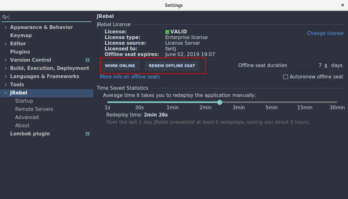Collapse the JRebel tree node
Viewport: 348px width, 199px height.
6,93
